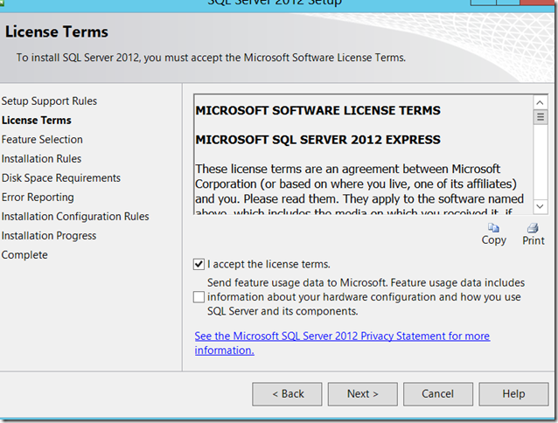Go to Feature Selection step
558x423 pixels.
point(42,140)
